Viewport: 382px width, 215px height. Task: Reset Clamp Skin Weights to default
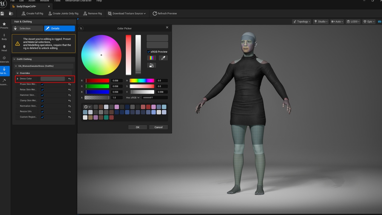[x=70, y=101]
